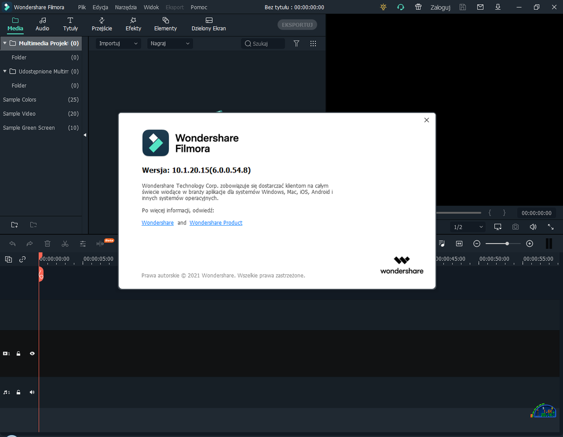
Task: Click the preview timecode 00:00:00:00 field
Action: [536, 213]
